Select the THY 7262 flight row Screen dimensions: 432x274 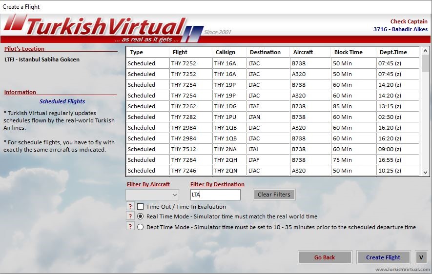pos(273,106)
